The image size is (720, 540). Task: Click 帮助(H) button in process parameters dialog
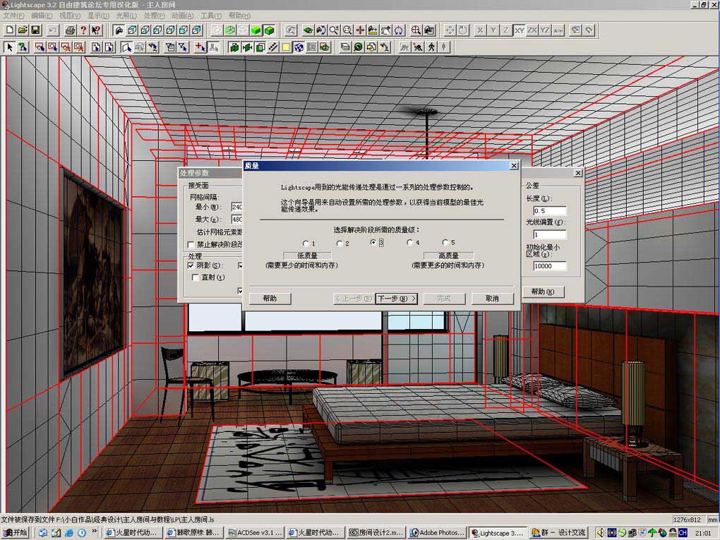(543, 292)
